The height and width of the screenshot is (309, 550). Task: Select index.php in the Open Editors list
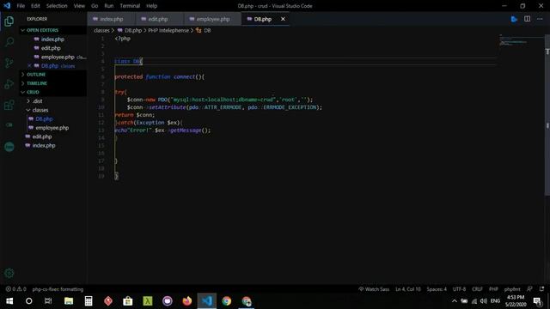pos(52,39)
